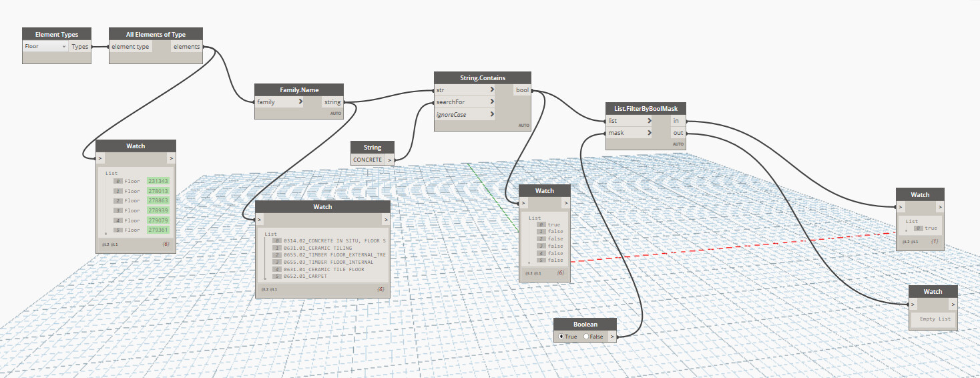
Task: Select the String.Contains node title bar
Action: click(483, 77)
